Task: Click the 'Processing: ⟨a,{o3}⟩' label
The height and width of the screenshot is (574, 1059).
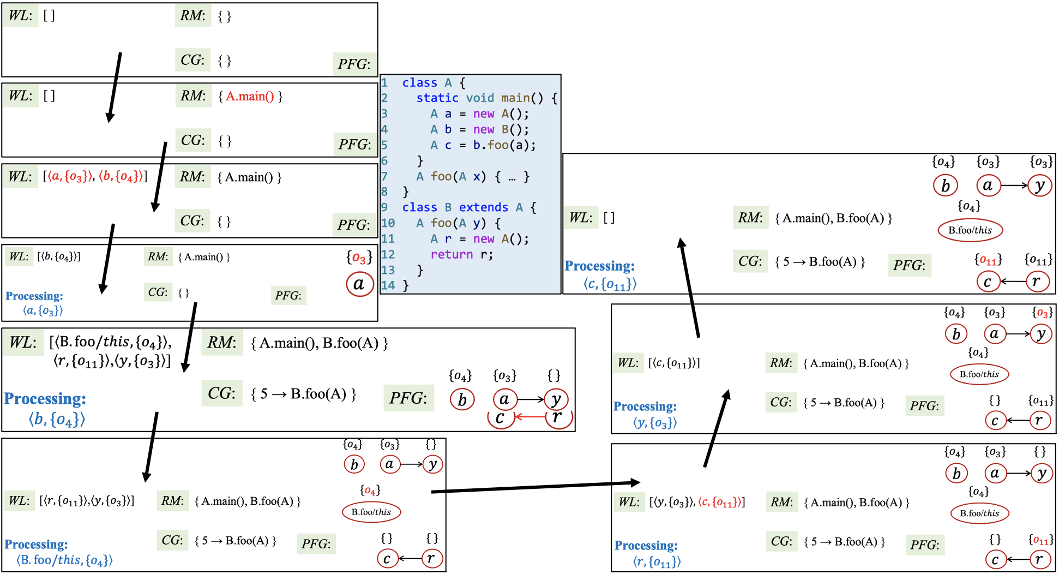Action: (x=35, y=303)
